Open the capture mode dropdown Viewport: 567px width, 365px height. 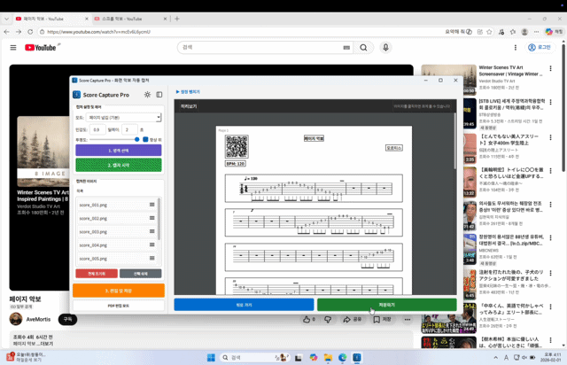pos(123,117)
